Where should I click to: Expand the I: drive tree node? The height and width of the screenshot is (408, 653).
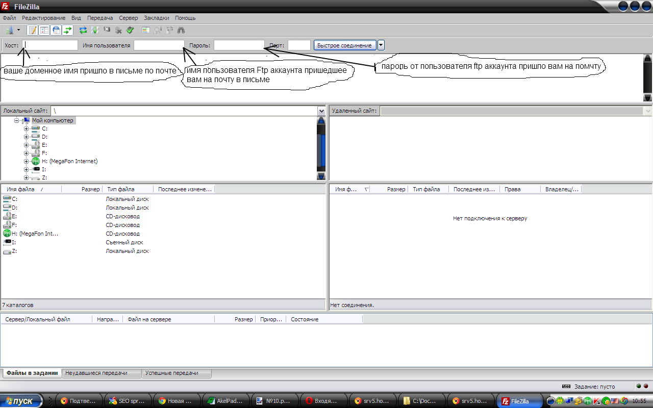[26, 169]
